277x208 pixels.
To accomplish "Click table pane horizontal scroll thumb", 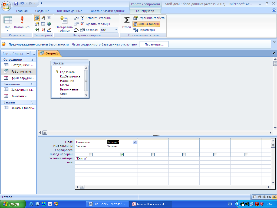I will pyautogui.click(x=45, y=132).
